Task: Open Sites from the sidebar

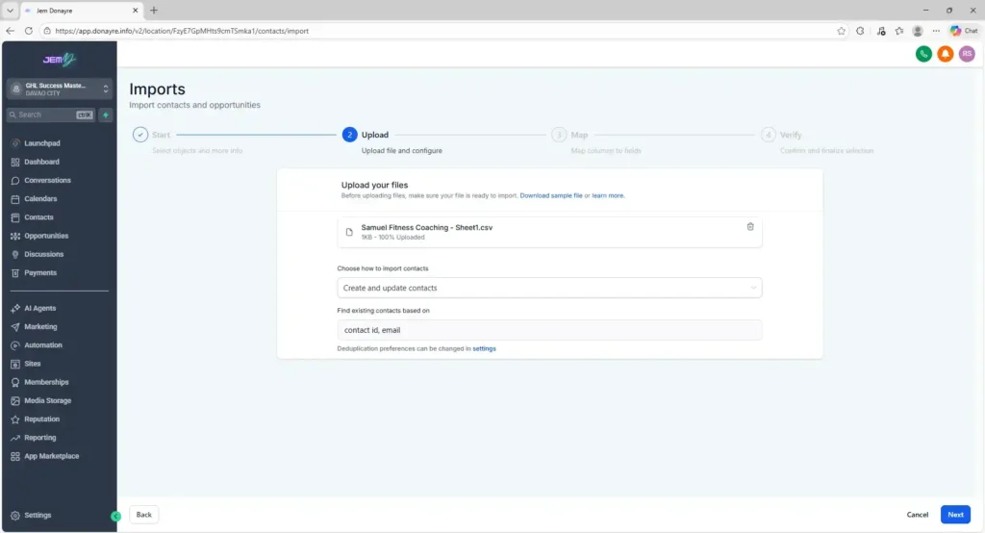Action: click(32, 364)
